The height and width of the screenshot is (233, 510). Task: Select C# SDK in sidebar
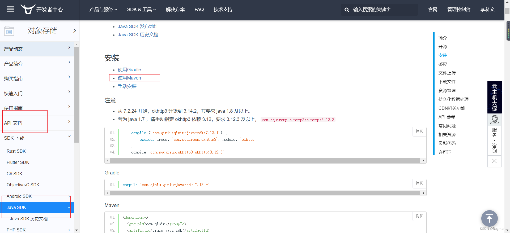(14, 174)
